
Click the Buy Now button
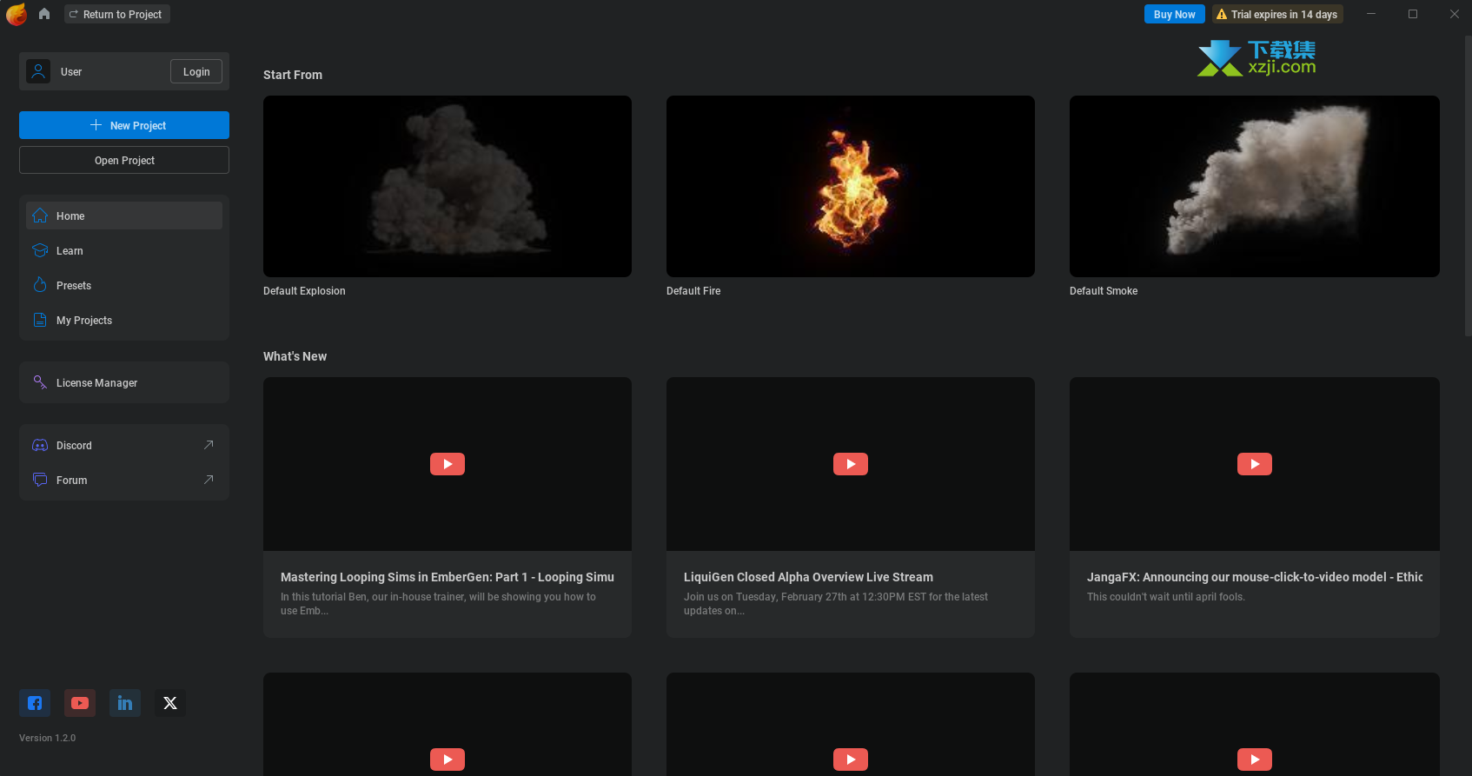tap(1174, 14)
